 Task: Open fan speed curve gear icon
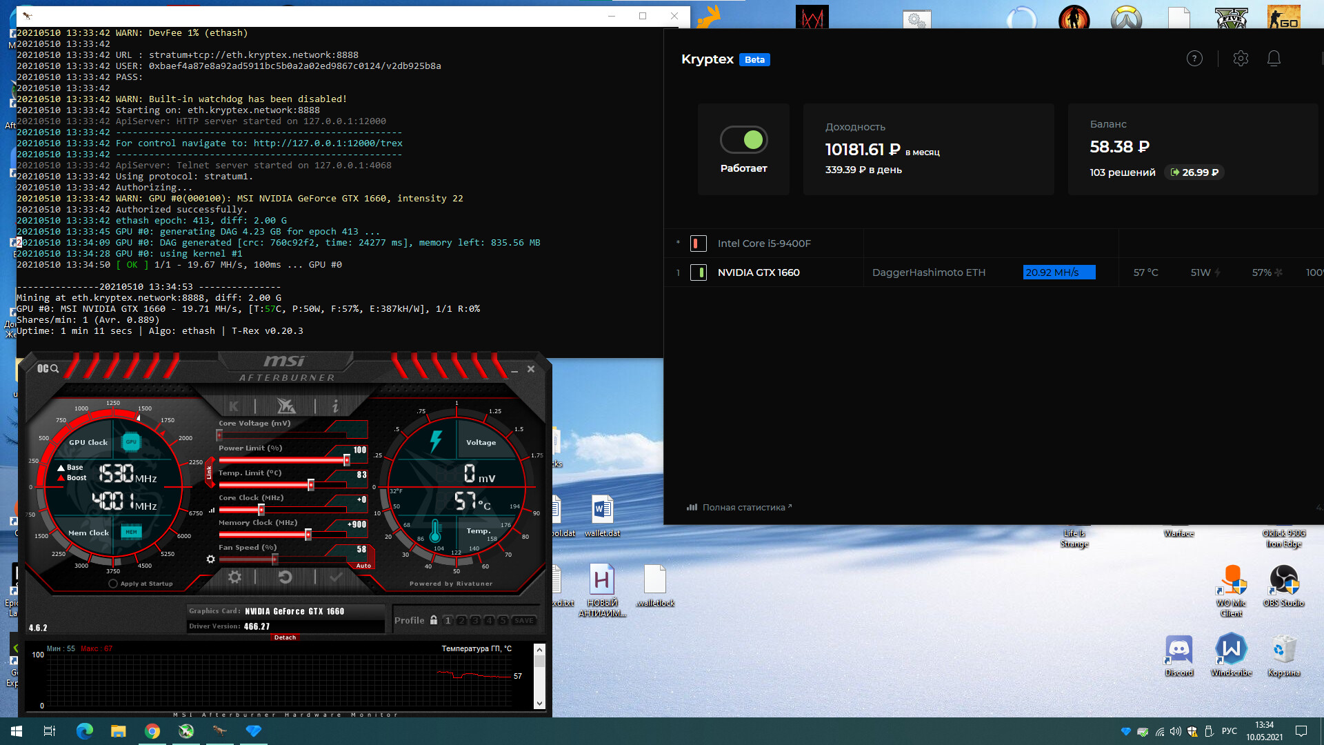210,559
